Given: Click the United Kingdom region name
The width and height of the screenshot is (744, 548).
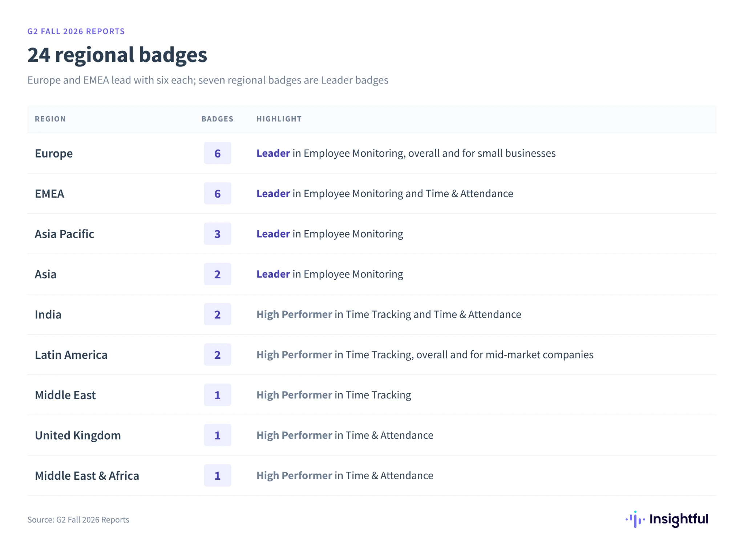Looking at the screenshot, I should [78, 435].
